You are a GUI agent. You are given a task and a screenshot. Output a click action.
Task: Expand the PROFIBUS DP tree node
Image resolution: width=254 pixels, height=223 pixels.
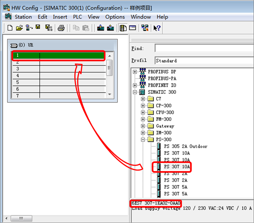click(135, 72)
